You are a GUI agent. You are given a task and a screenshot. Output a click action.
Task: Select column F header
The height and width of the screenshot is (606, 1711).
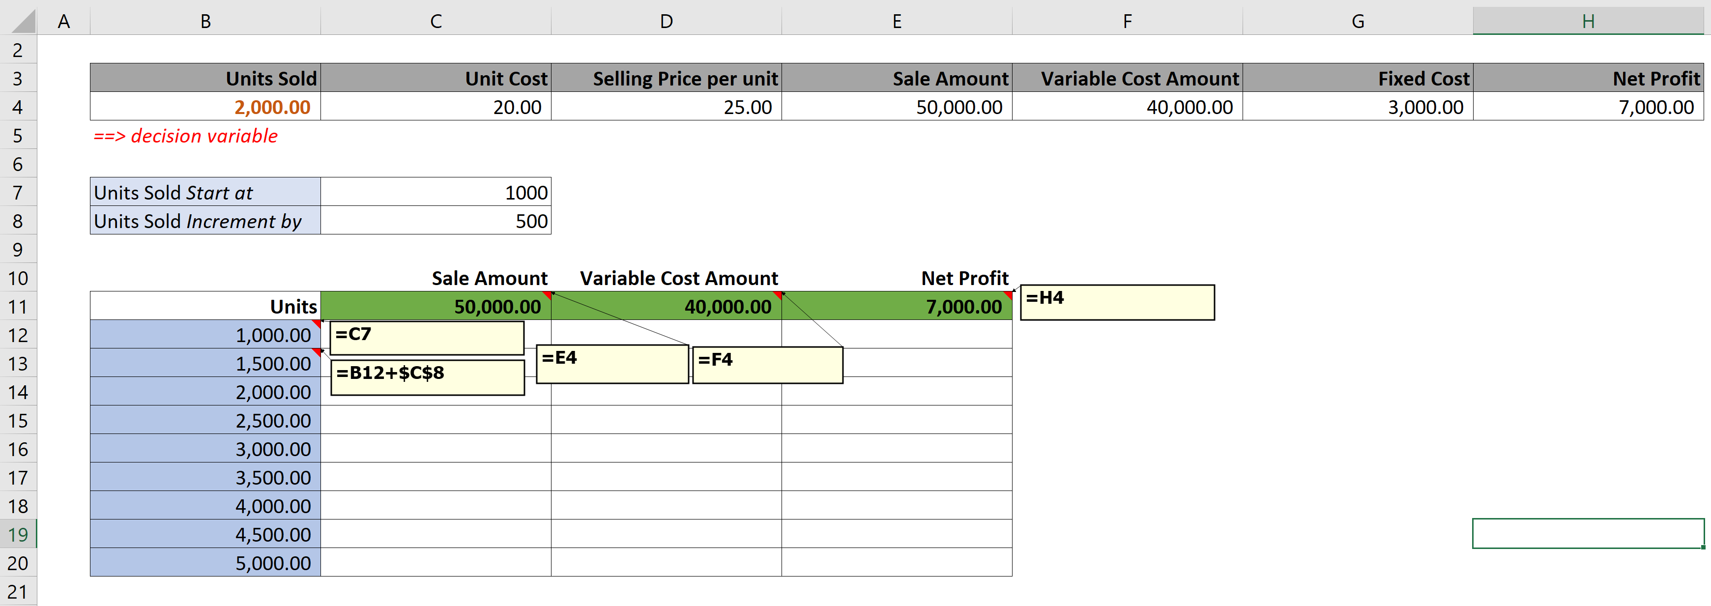coord(1127,21)
